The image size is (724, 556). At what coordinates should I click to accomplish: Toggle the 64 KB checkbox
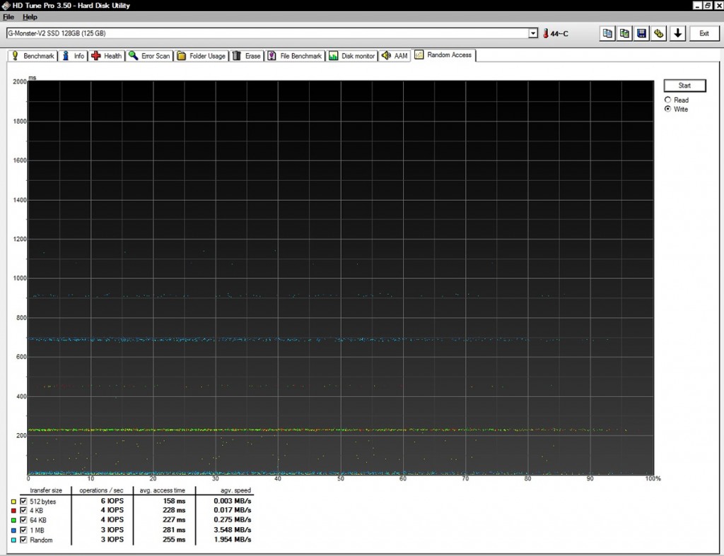click(23, 520)
